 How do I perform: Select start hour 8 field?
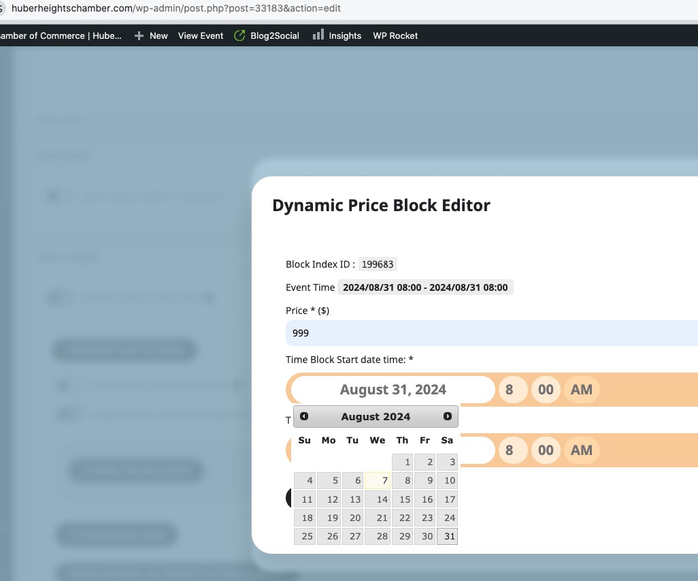pyautogui.click(x=513, y=390)
